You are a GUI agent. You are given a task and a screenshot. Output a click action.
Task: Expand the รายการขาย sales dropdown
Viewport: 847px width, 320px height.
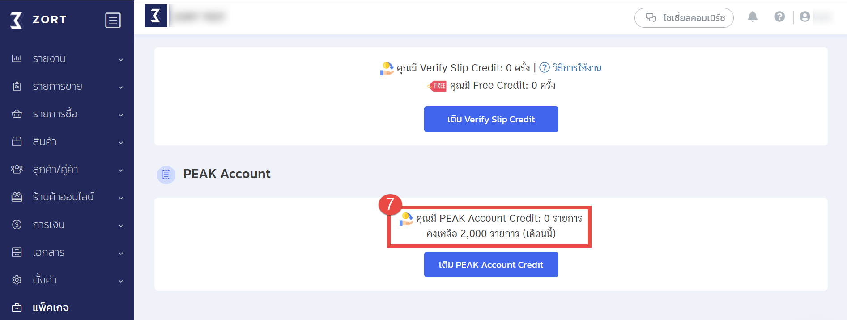pos(120,87)
